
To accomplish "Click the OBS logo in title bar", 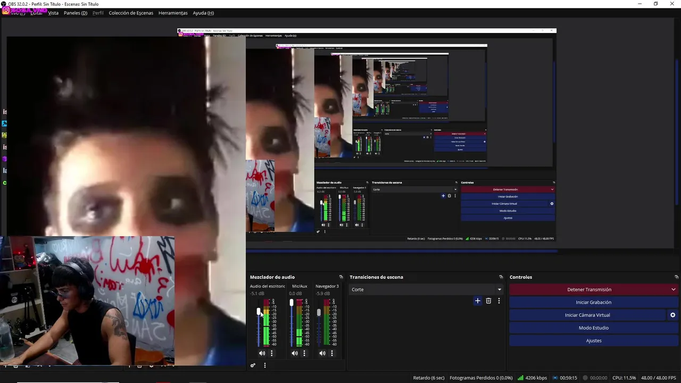I will coord(4,4).
